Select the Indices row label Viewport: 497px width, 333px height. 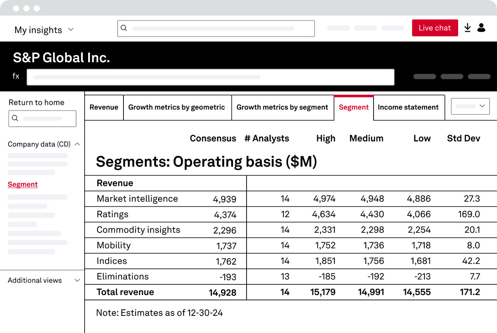pos(112,261)
